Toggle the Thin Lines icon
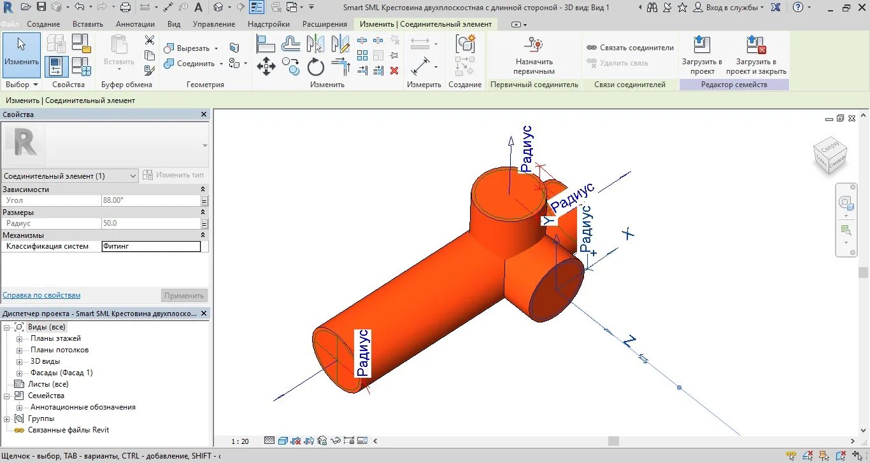Viewport: 870px width, 463px height. pos(257,8)
